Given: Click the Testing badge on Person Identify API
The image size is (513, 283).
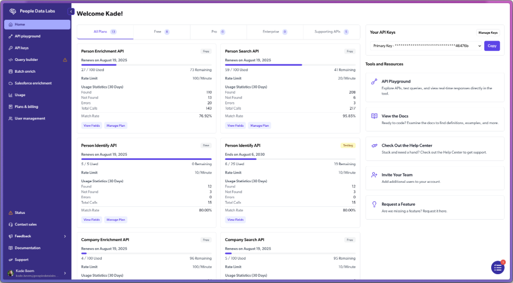Looking at the screenshot, I should point(348,145).
